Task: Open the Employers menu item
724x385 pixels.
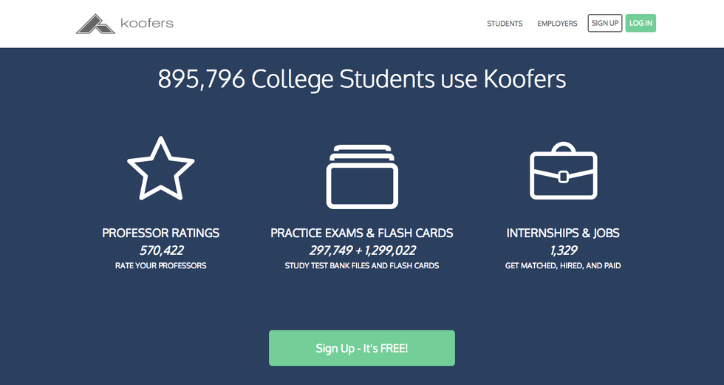Action: click(x=557, y=24)
